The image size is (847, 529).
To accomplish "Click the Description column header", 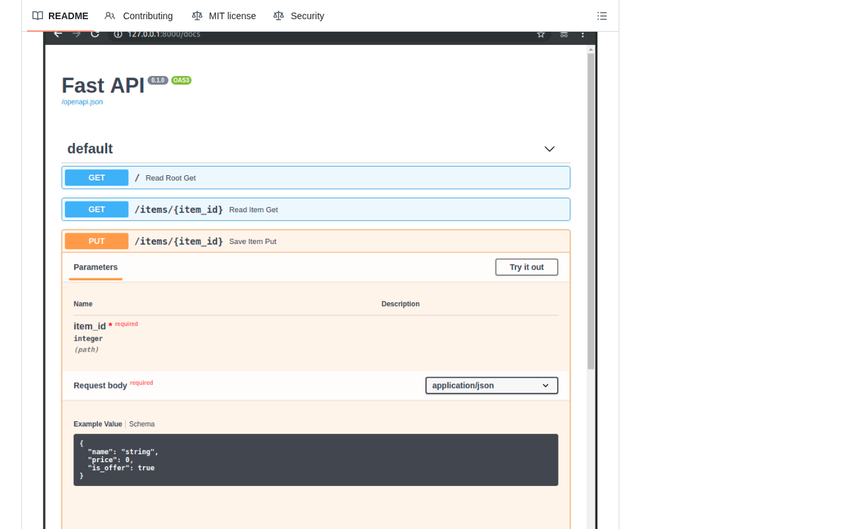I will [400, 304].
